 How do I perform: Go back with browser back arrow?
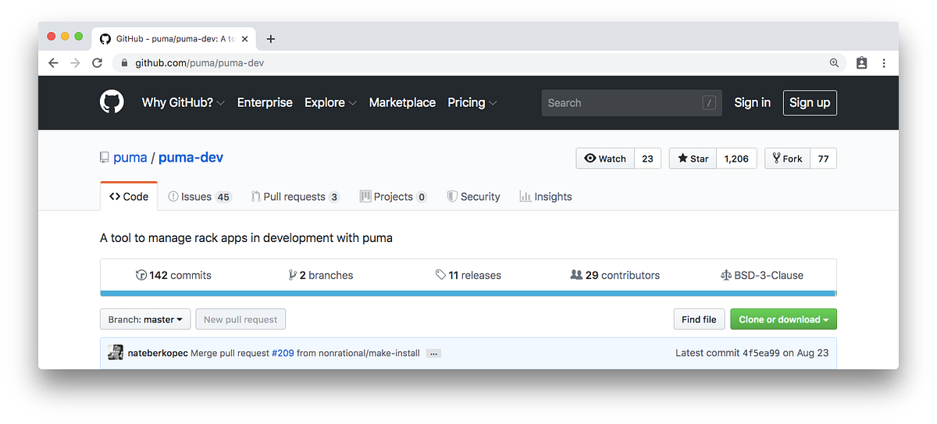53,62
